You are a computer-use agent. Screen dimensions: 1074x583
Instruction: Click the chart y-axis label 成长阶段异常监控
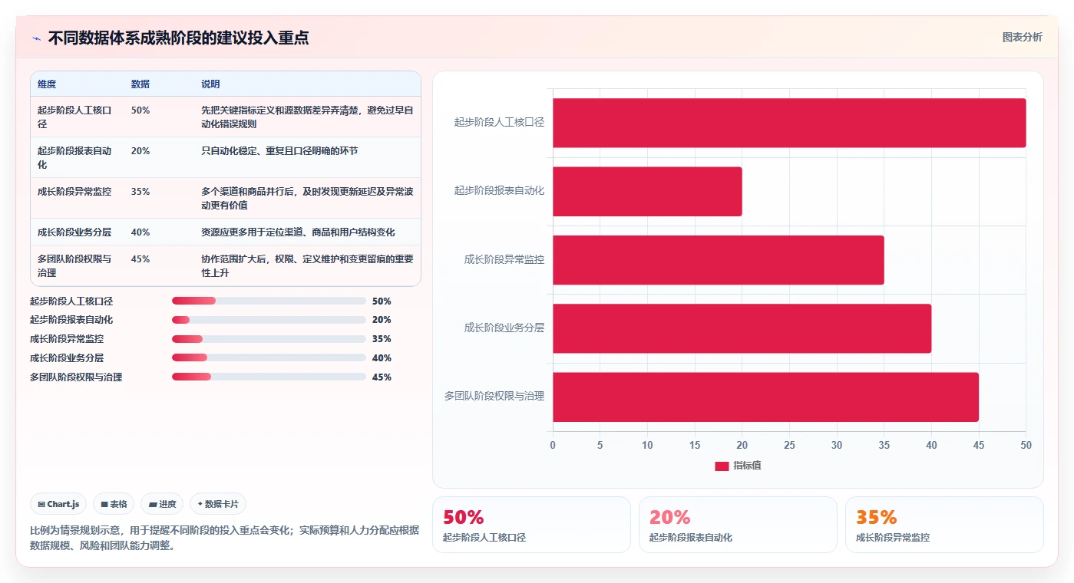[504, 259]
